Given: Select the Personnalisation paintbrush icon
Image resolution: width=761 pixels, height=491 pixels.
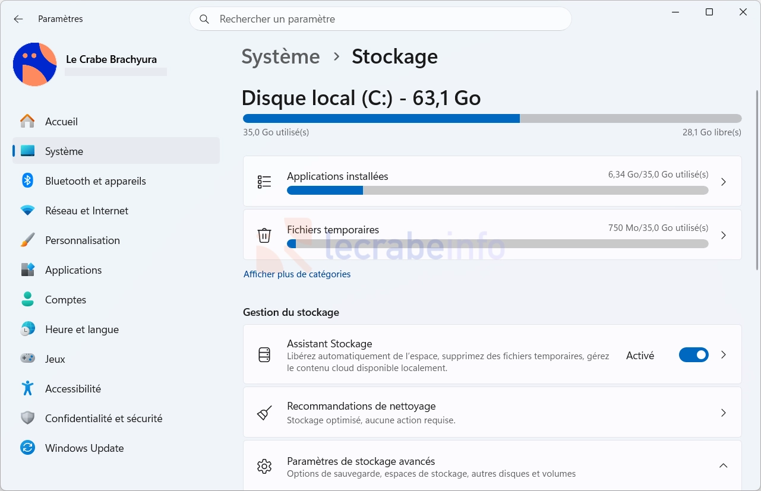Looking at the screenshot, I should 27,240.
